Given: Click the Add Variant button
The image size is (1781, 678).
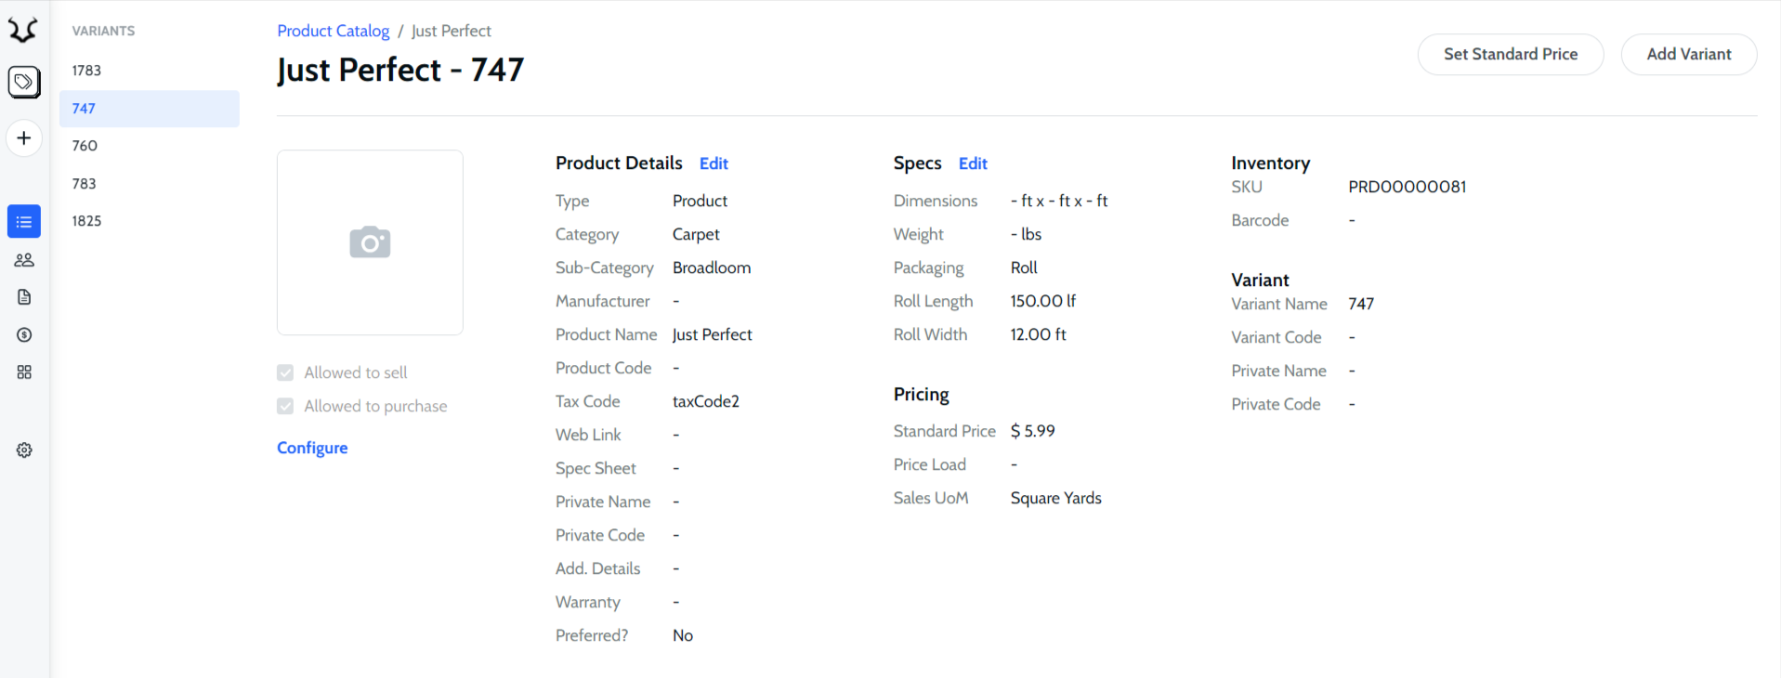Looking at the screenshot, I should (x=1688, y=54).
